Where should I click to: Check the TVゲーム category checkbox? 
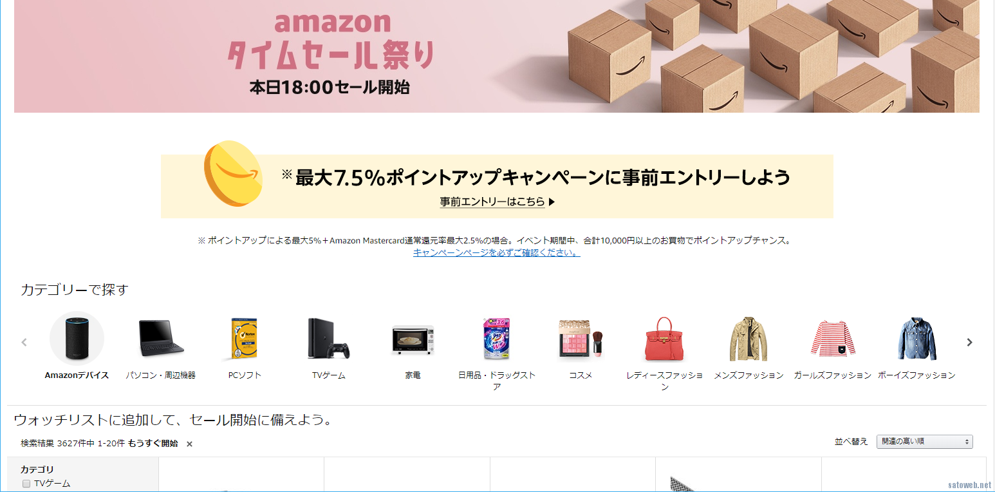pyautogui.click(x=26, y=484)
